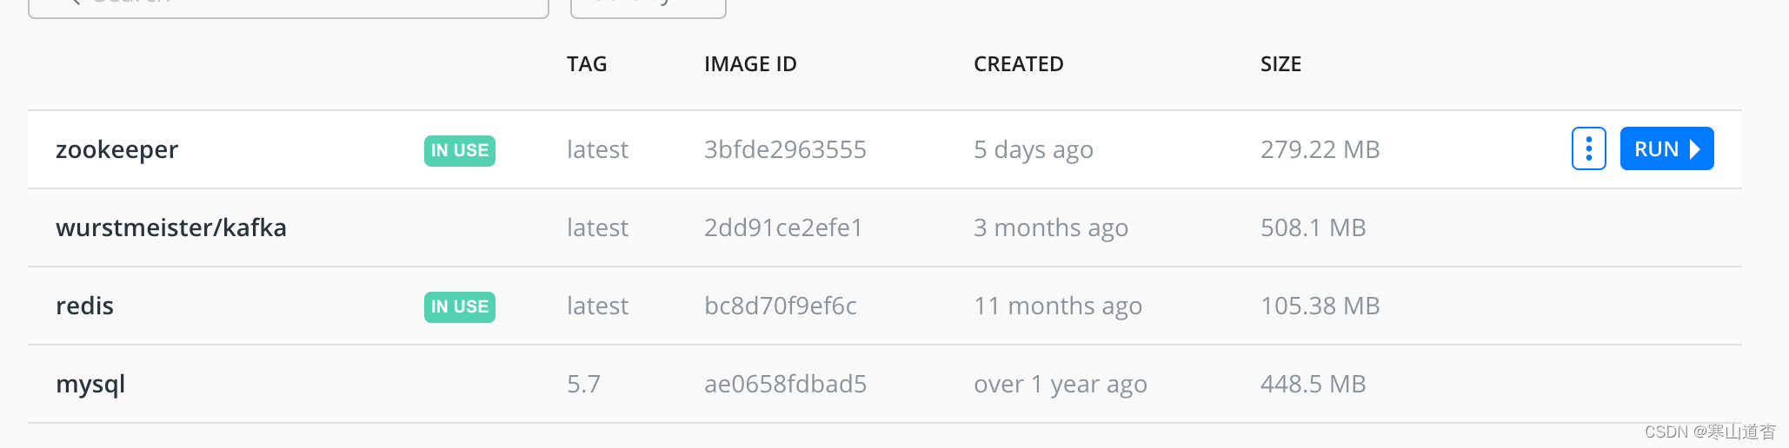Open the sort dropdown beside the search box
The width and height of the screenshot is (1789, 448).
pos(648,7)
